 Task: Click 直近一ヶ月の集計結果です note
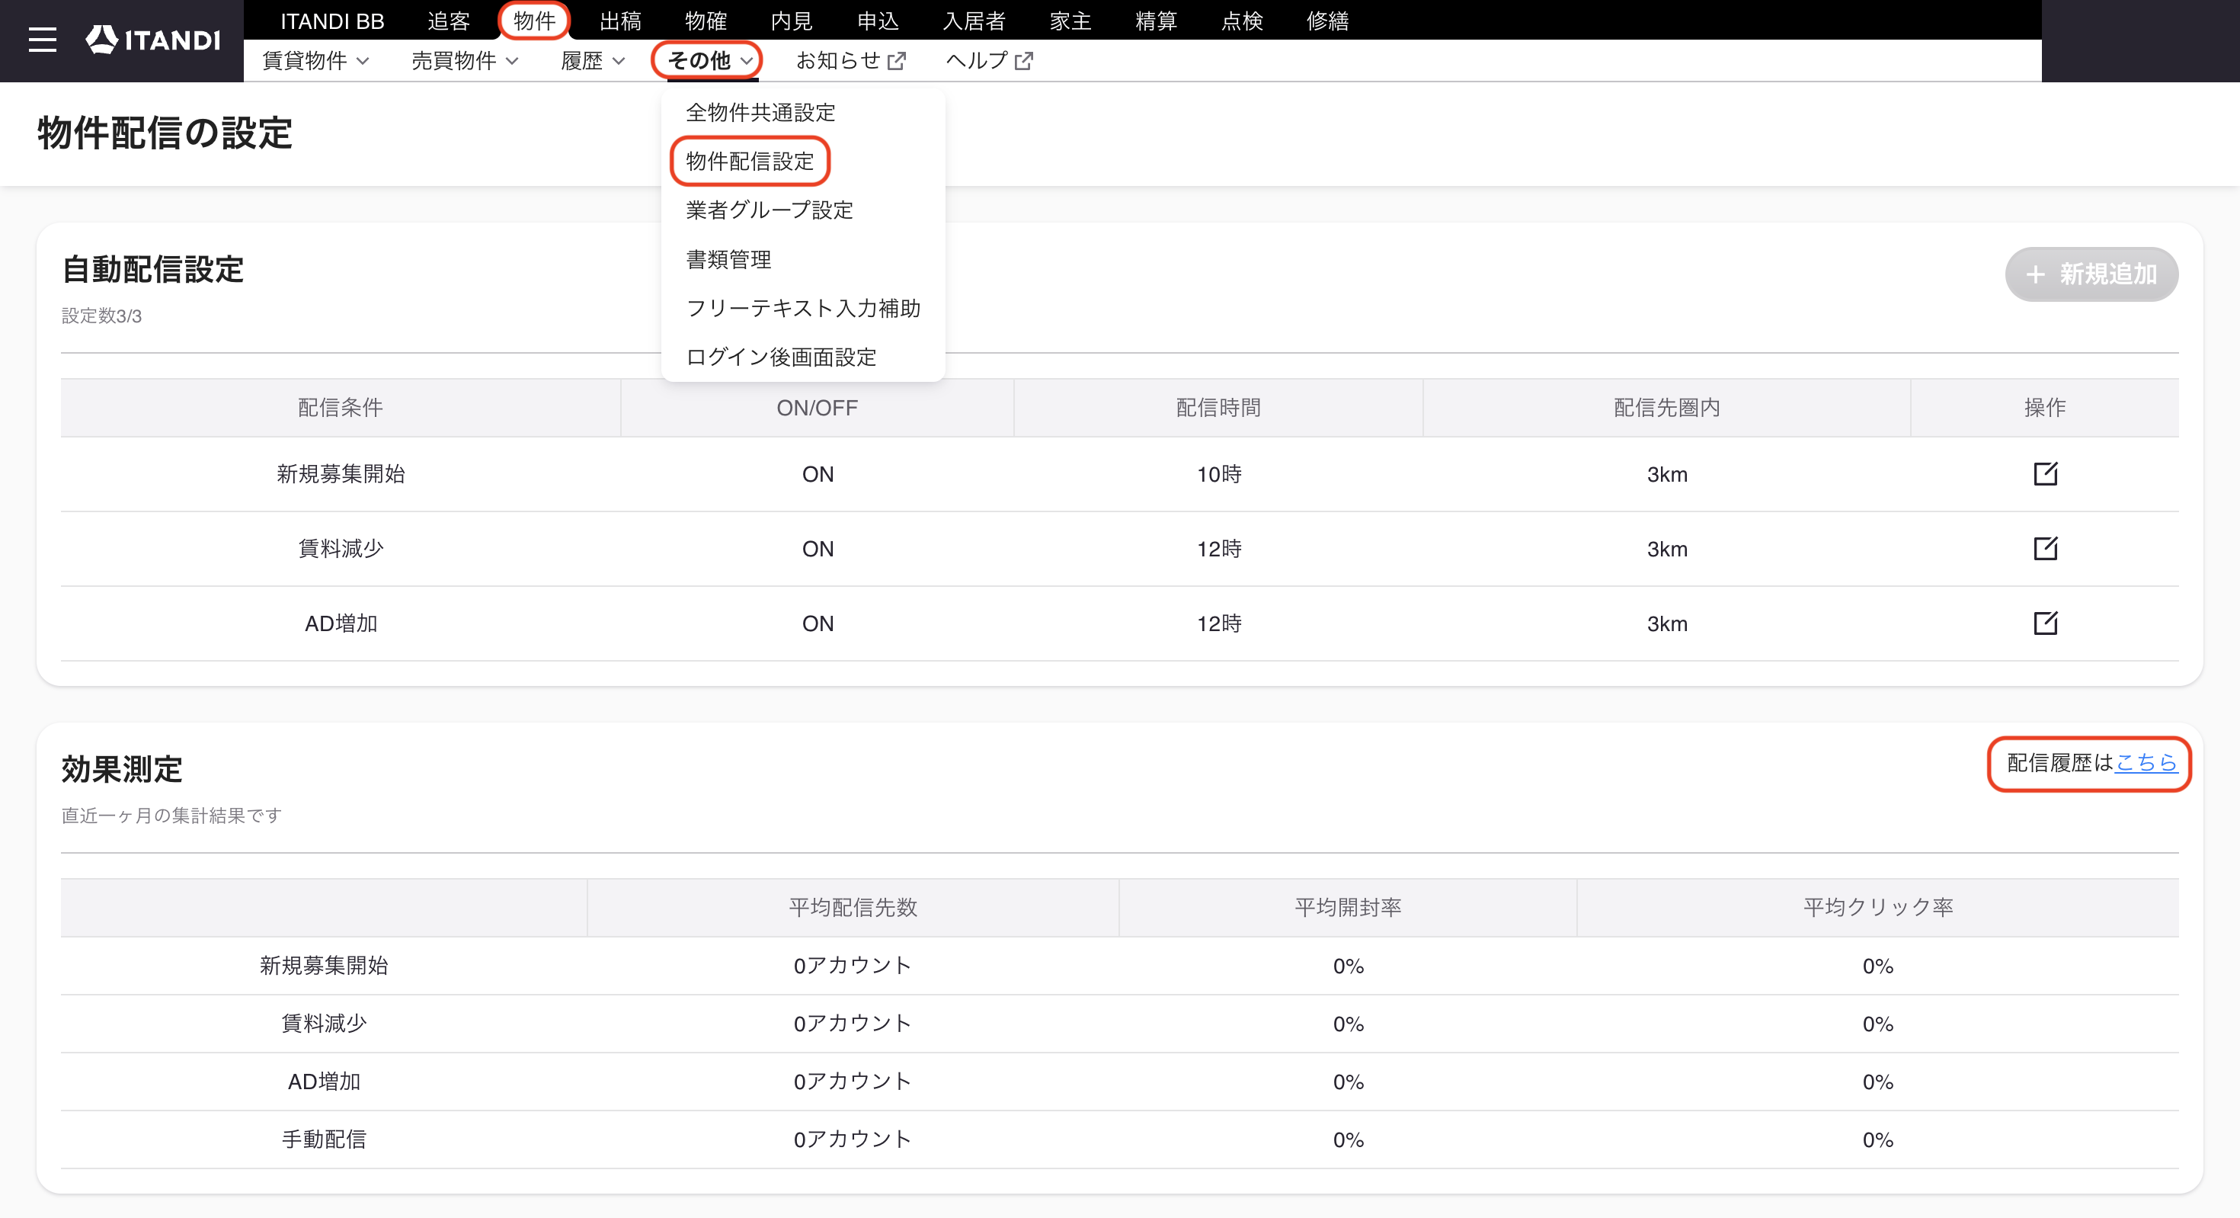[171, 816]
